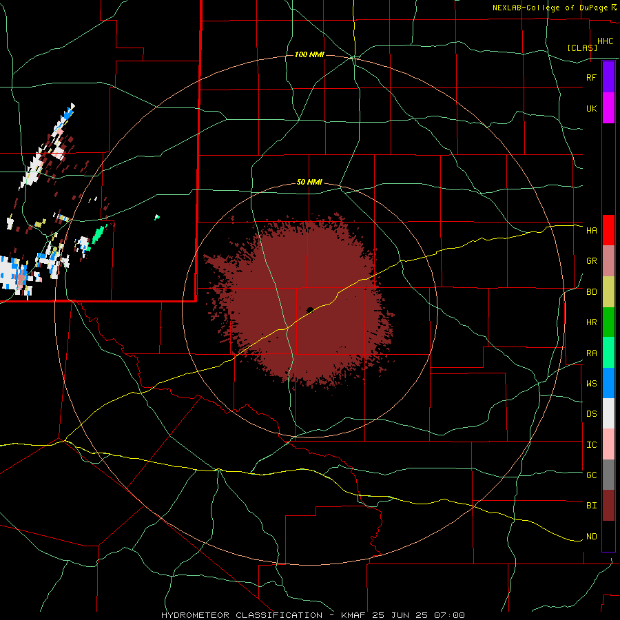Screen dimensions: 620x620
Task: Click the RA legend label
Action: (x=591, y=353)
